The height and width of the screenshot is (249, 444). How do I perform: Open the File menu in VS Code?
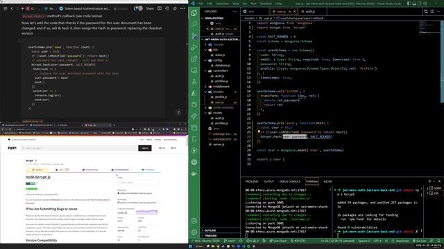[x=200, y=3]
